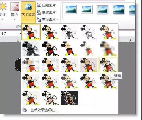The height and width of the screenshot is (120, 142).
Task: Apply the blurred Mickey effect thumbnail
Action: tap(108, 49)
